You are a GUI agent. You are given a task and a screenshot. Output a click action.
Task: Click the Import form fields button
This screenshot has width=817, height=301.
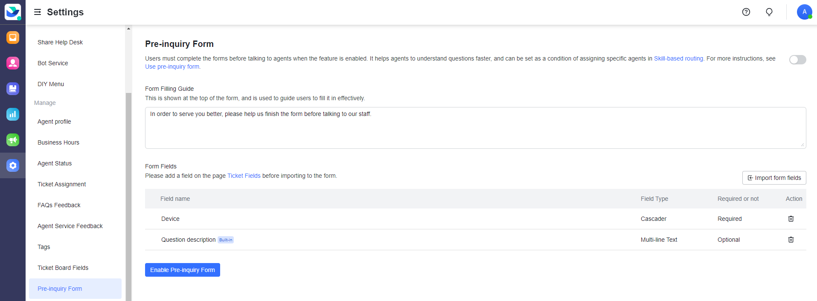[774, 178]
